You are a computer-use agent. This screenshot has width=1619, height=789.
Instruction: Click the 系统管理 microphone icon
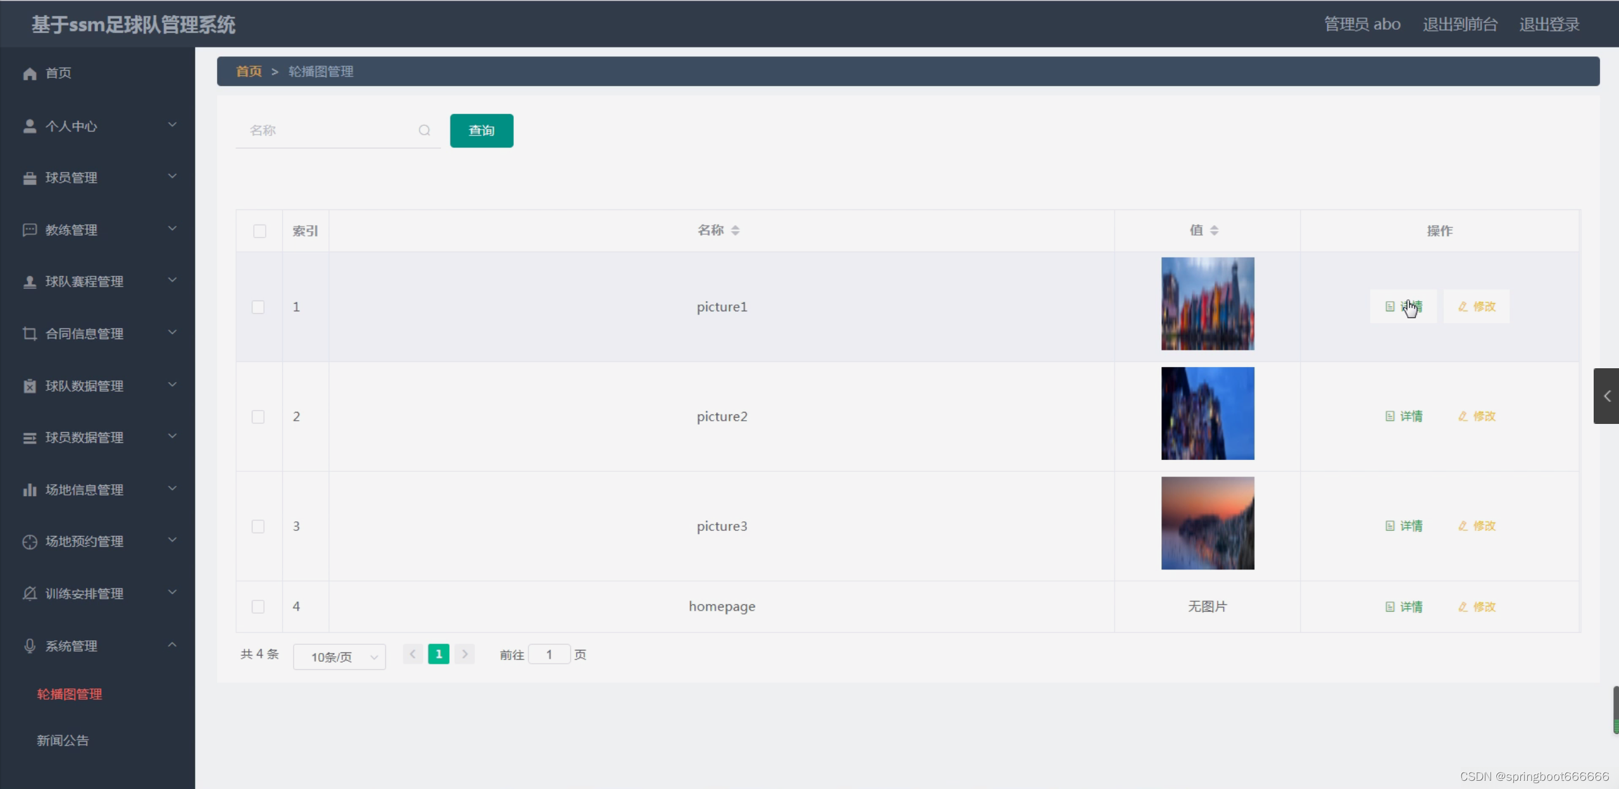[30, 646]
